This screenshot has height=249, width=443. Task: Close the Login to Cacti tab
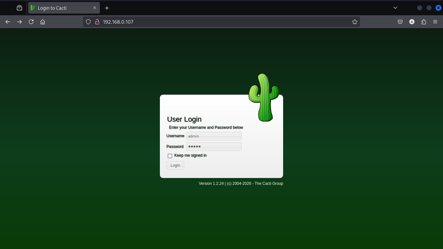click(95, 8)
